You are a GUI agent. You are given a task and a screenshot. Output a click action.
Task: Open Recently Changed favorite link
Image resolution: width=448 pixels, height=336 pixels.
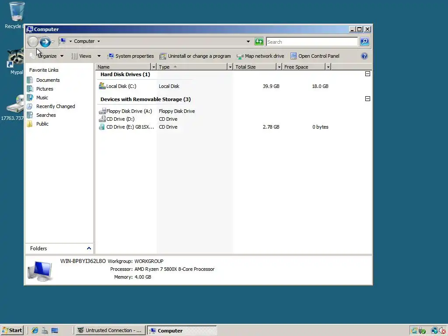pos(56,106)
